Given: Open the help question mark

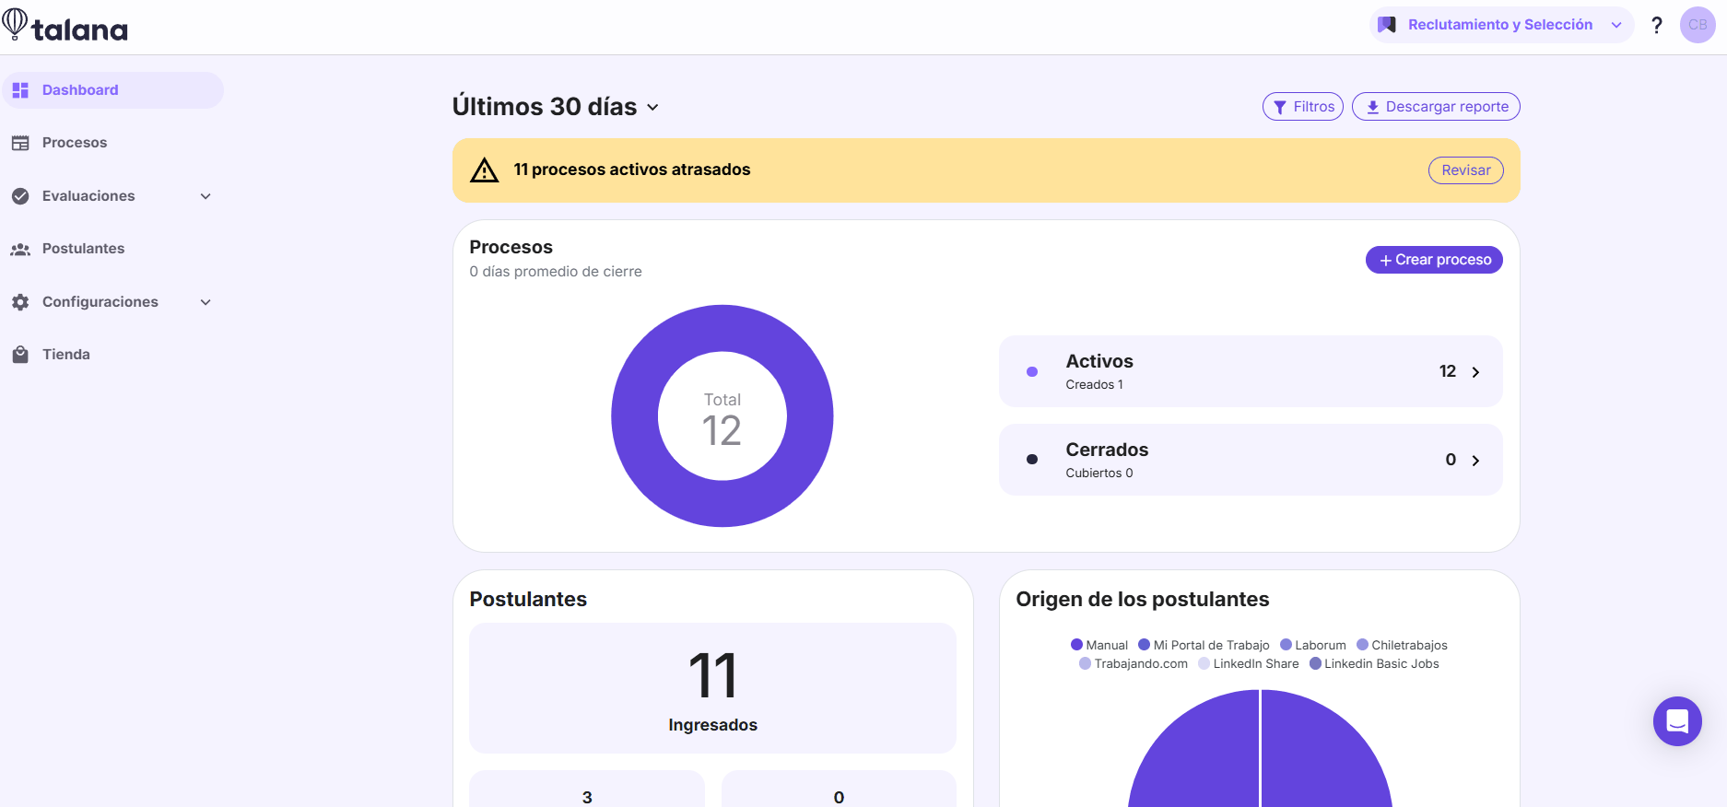Looking at the screenshot, I should pyautogui.click(x=1657, y=25).
